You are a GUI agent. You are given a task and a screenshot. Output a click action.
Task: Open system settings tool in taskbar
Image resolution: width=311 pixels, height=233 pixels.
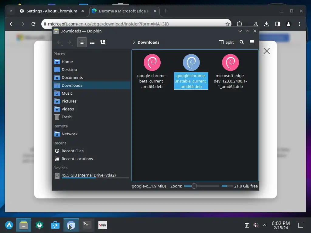pyautogui.click(x=39, y=225)
